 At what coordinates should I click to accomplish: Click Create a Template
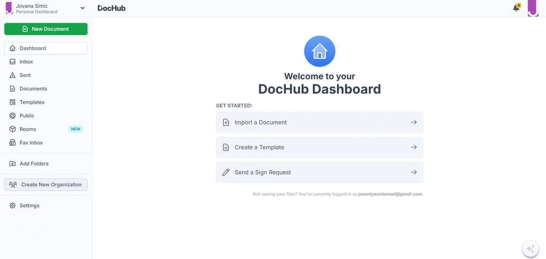coord(320,147)
